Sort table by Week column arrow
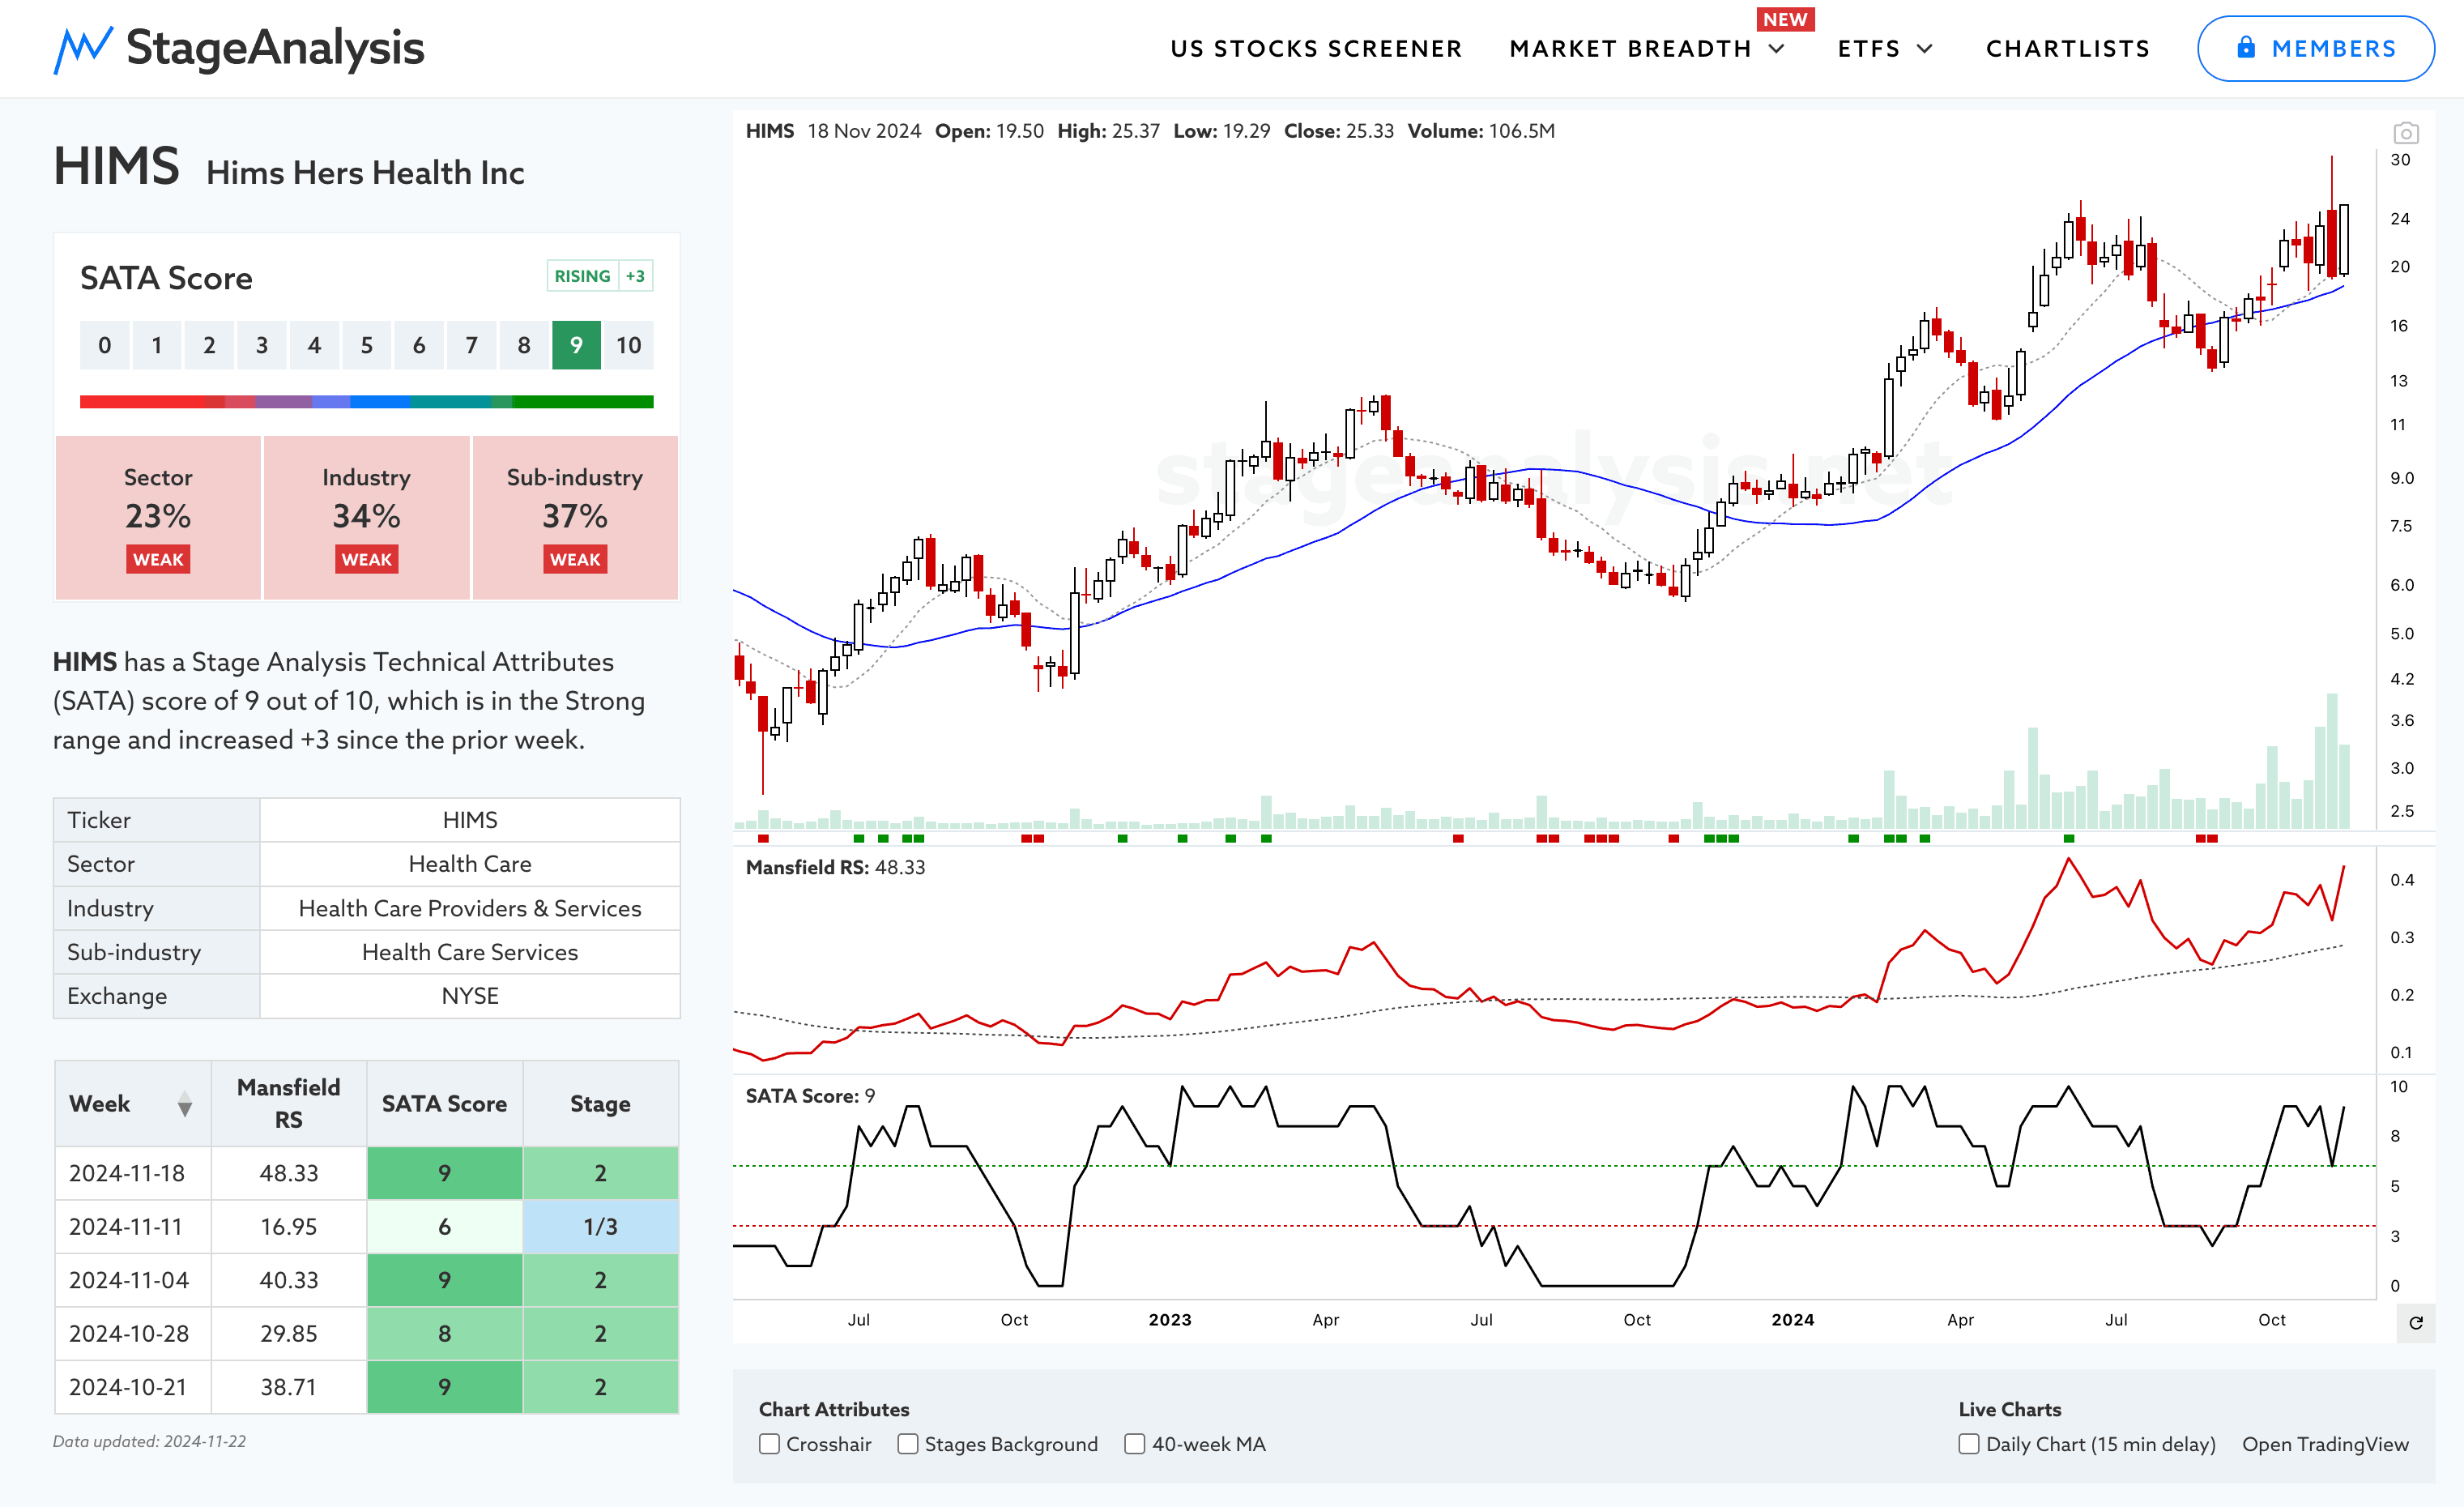Image resolution: width=2464 pixels, height=1507 pixels. coord(184,1104)
